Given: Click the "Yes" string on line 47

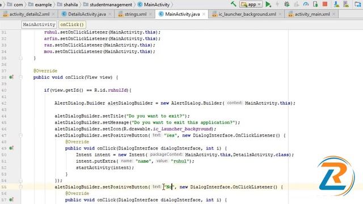Looking at the screenshot, I should 170,135.
